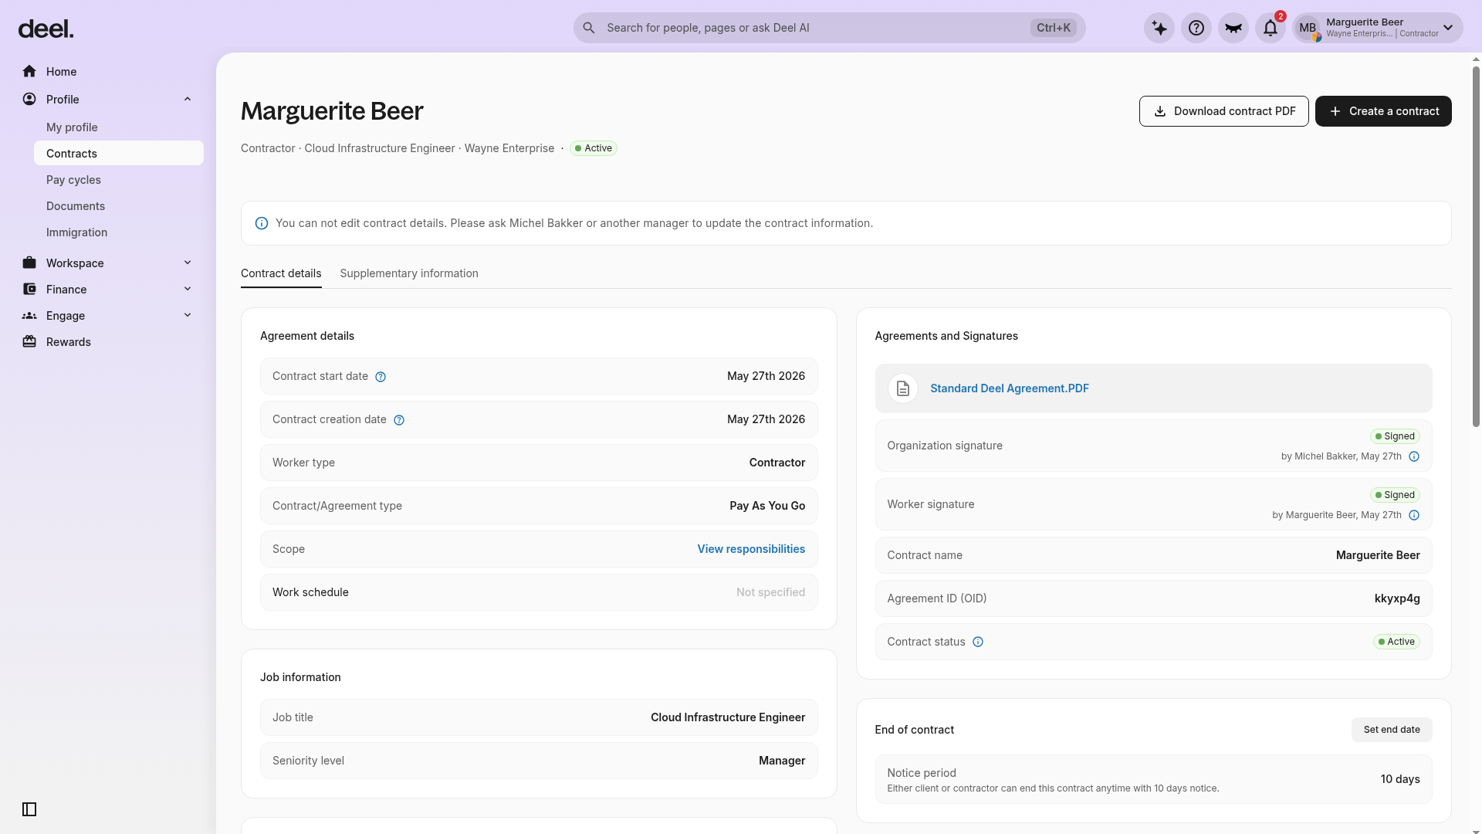Image resolution: width=1482 pixels, height=834 pixels.
Task: Click the info icon in notice banner
Action: coord(262,223)
